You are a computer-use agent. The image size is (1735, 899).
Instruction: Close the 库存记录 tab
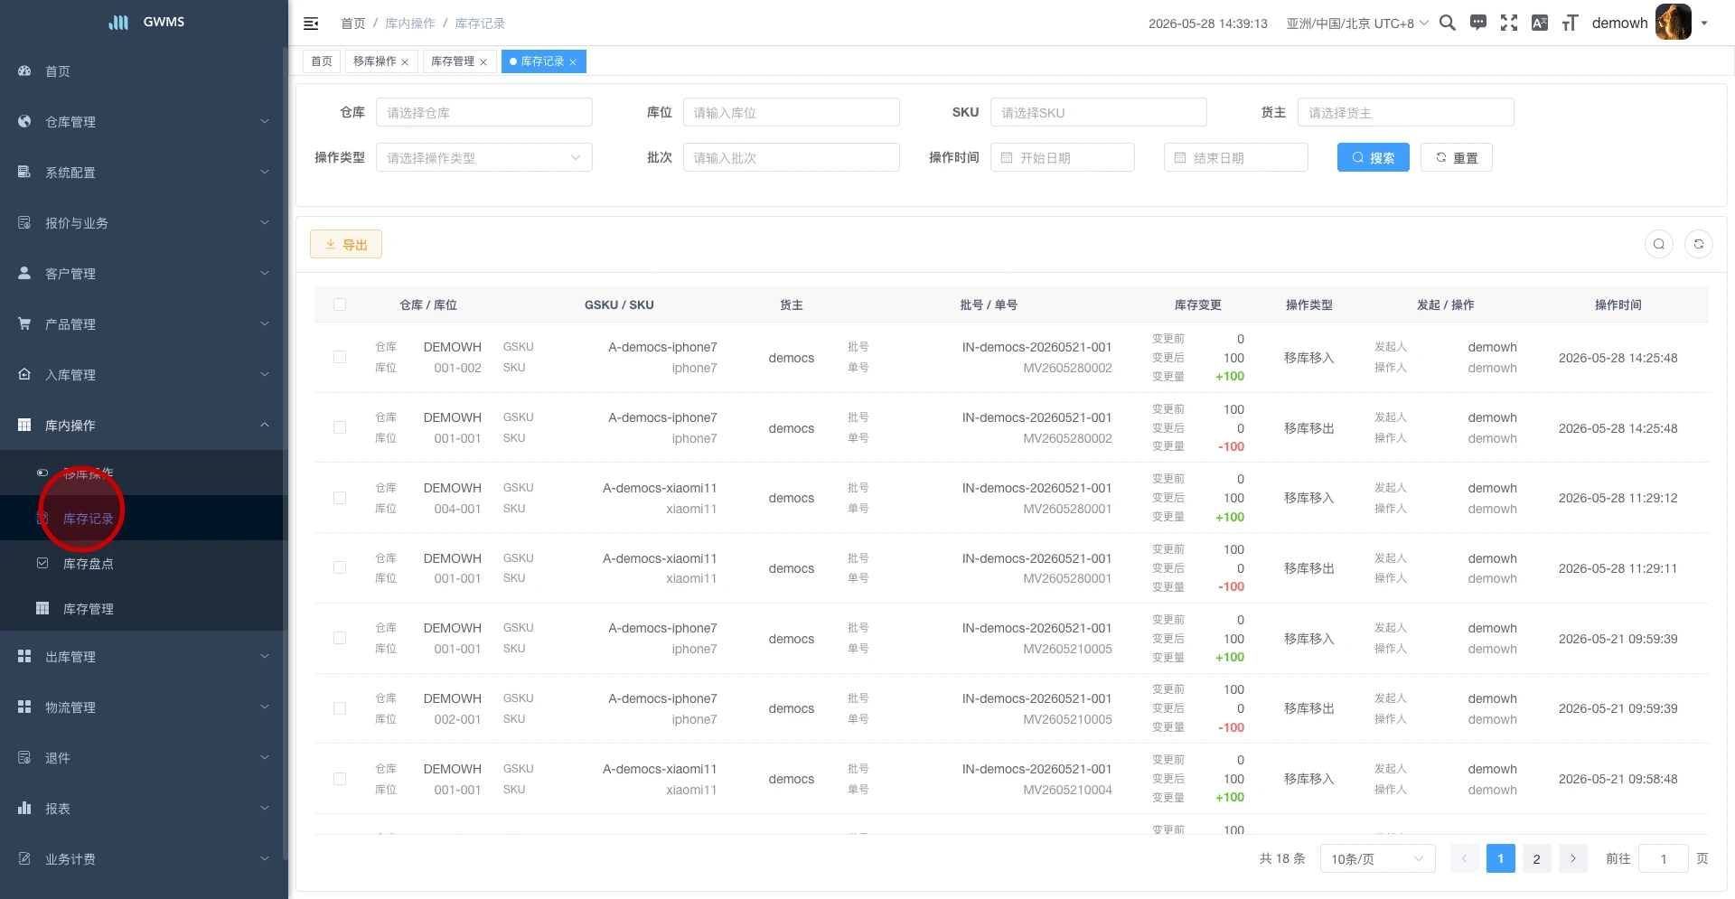pyautogui.click(x=573, y=62)
